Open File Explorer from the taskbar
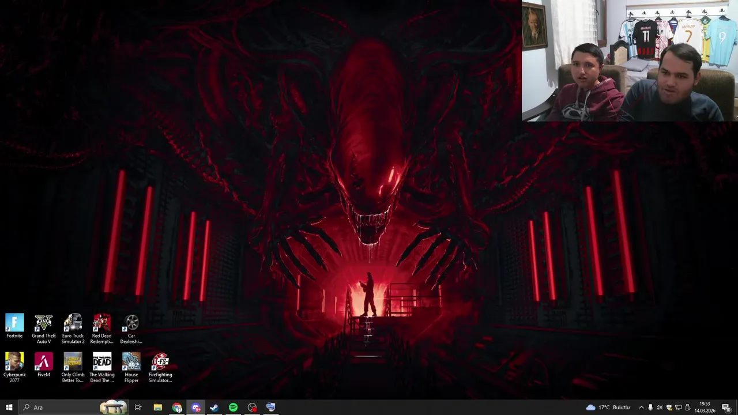The width and height of the screenshot is (738, 415). point(157,408)
